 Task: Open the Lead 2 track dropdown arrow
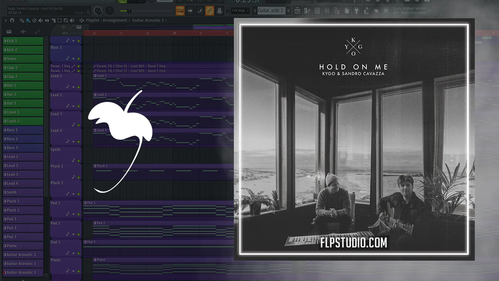coord(73,106)
